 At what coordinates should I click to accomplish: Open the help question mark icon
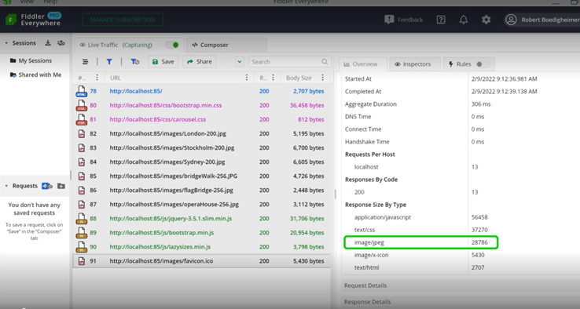[441, 20]
